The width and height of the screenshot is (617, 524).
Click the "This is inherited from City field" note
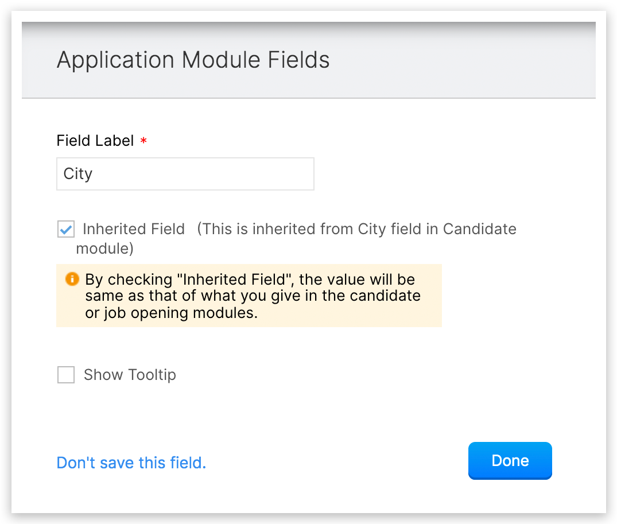pyautogui.click(x=321, y=229)
